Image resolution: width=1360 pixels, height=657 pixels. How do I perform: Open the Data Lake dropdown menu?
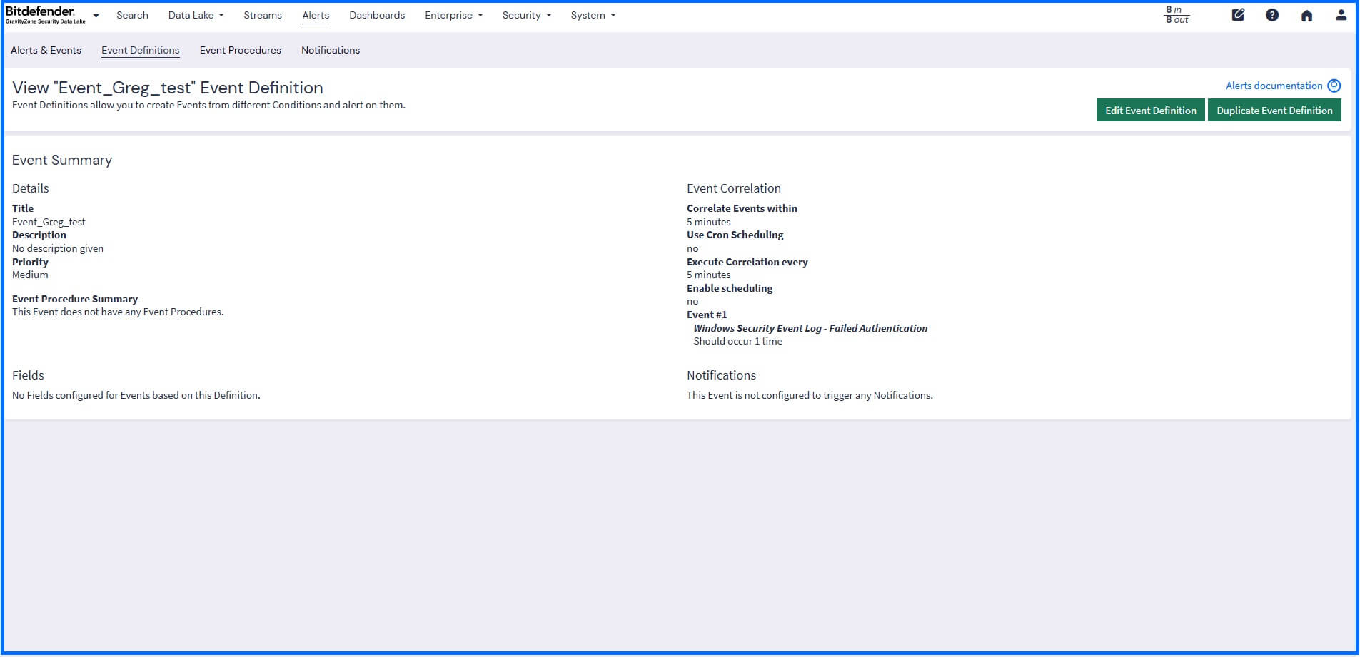(x=196, y=15)
